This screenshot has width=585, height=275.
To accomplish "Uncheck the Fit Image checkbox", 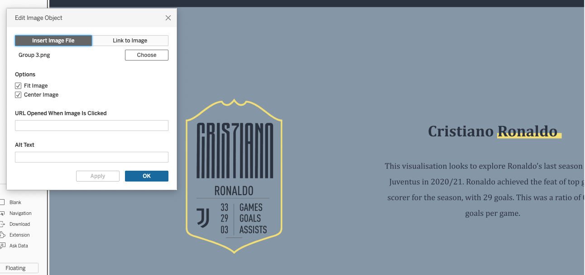I will tap(18, 86).
